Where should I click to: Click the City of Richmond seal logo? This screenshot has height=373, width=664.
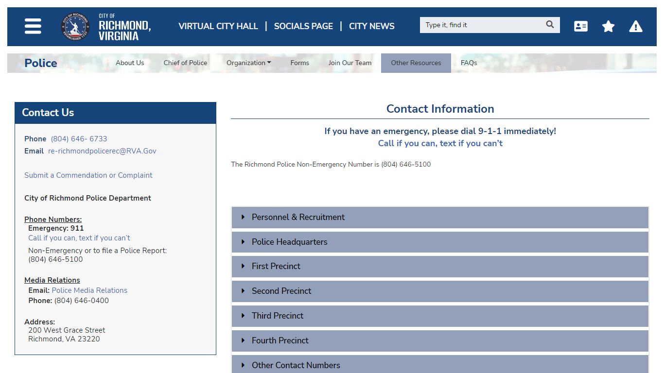(75, 26)
